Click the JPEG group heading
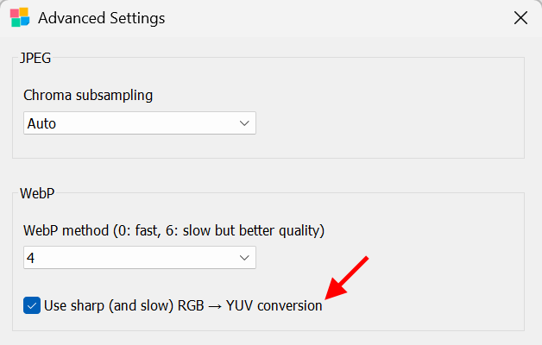This screenshot has width=542, height=345. [x=35, y=58]
